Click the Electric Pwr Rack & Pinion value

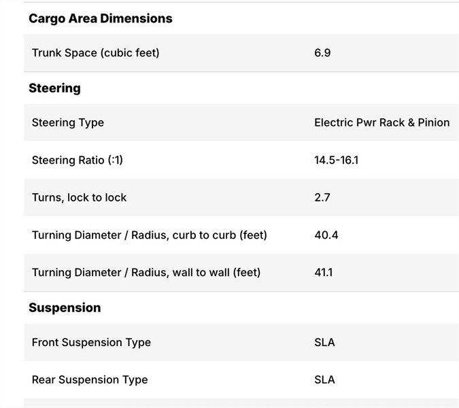[x=381, y=122]
